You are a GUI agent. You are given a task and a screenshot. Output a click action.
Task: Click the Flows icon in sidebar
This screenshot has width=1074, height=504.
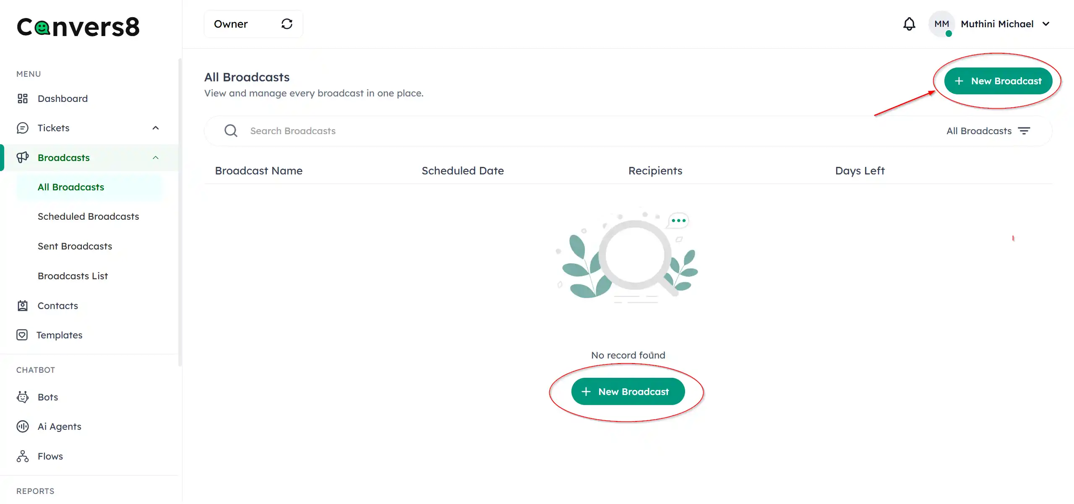tap(22, 456)
